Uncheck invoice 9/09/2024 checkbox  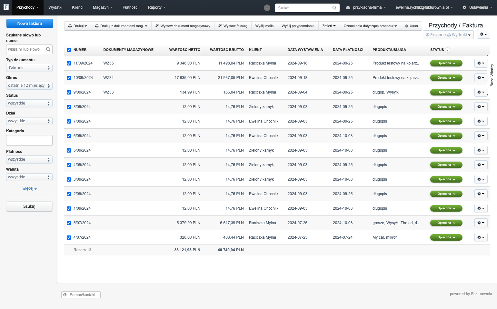[x=69, y=92]
